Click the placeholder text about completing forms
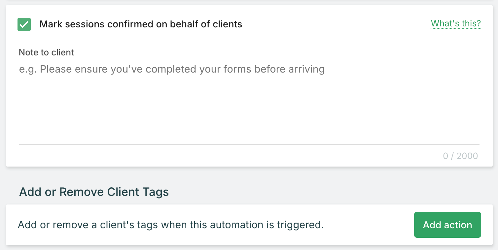 click(172, 69)
